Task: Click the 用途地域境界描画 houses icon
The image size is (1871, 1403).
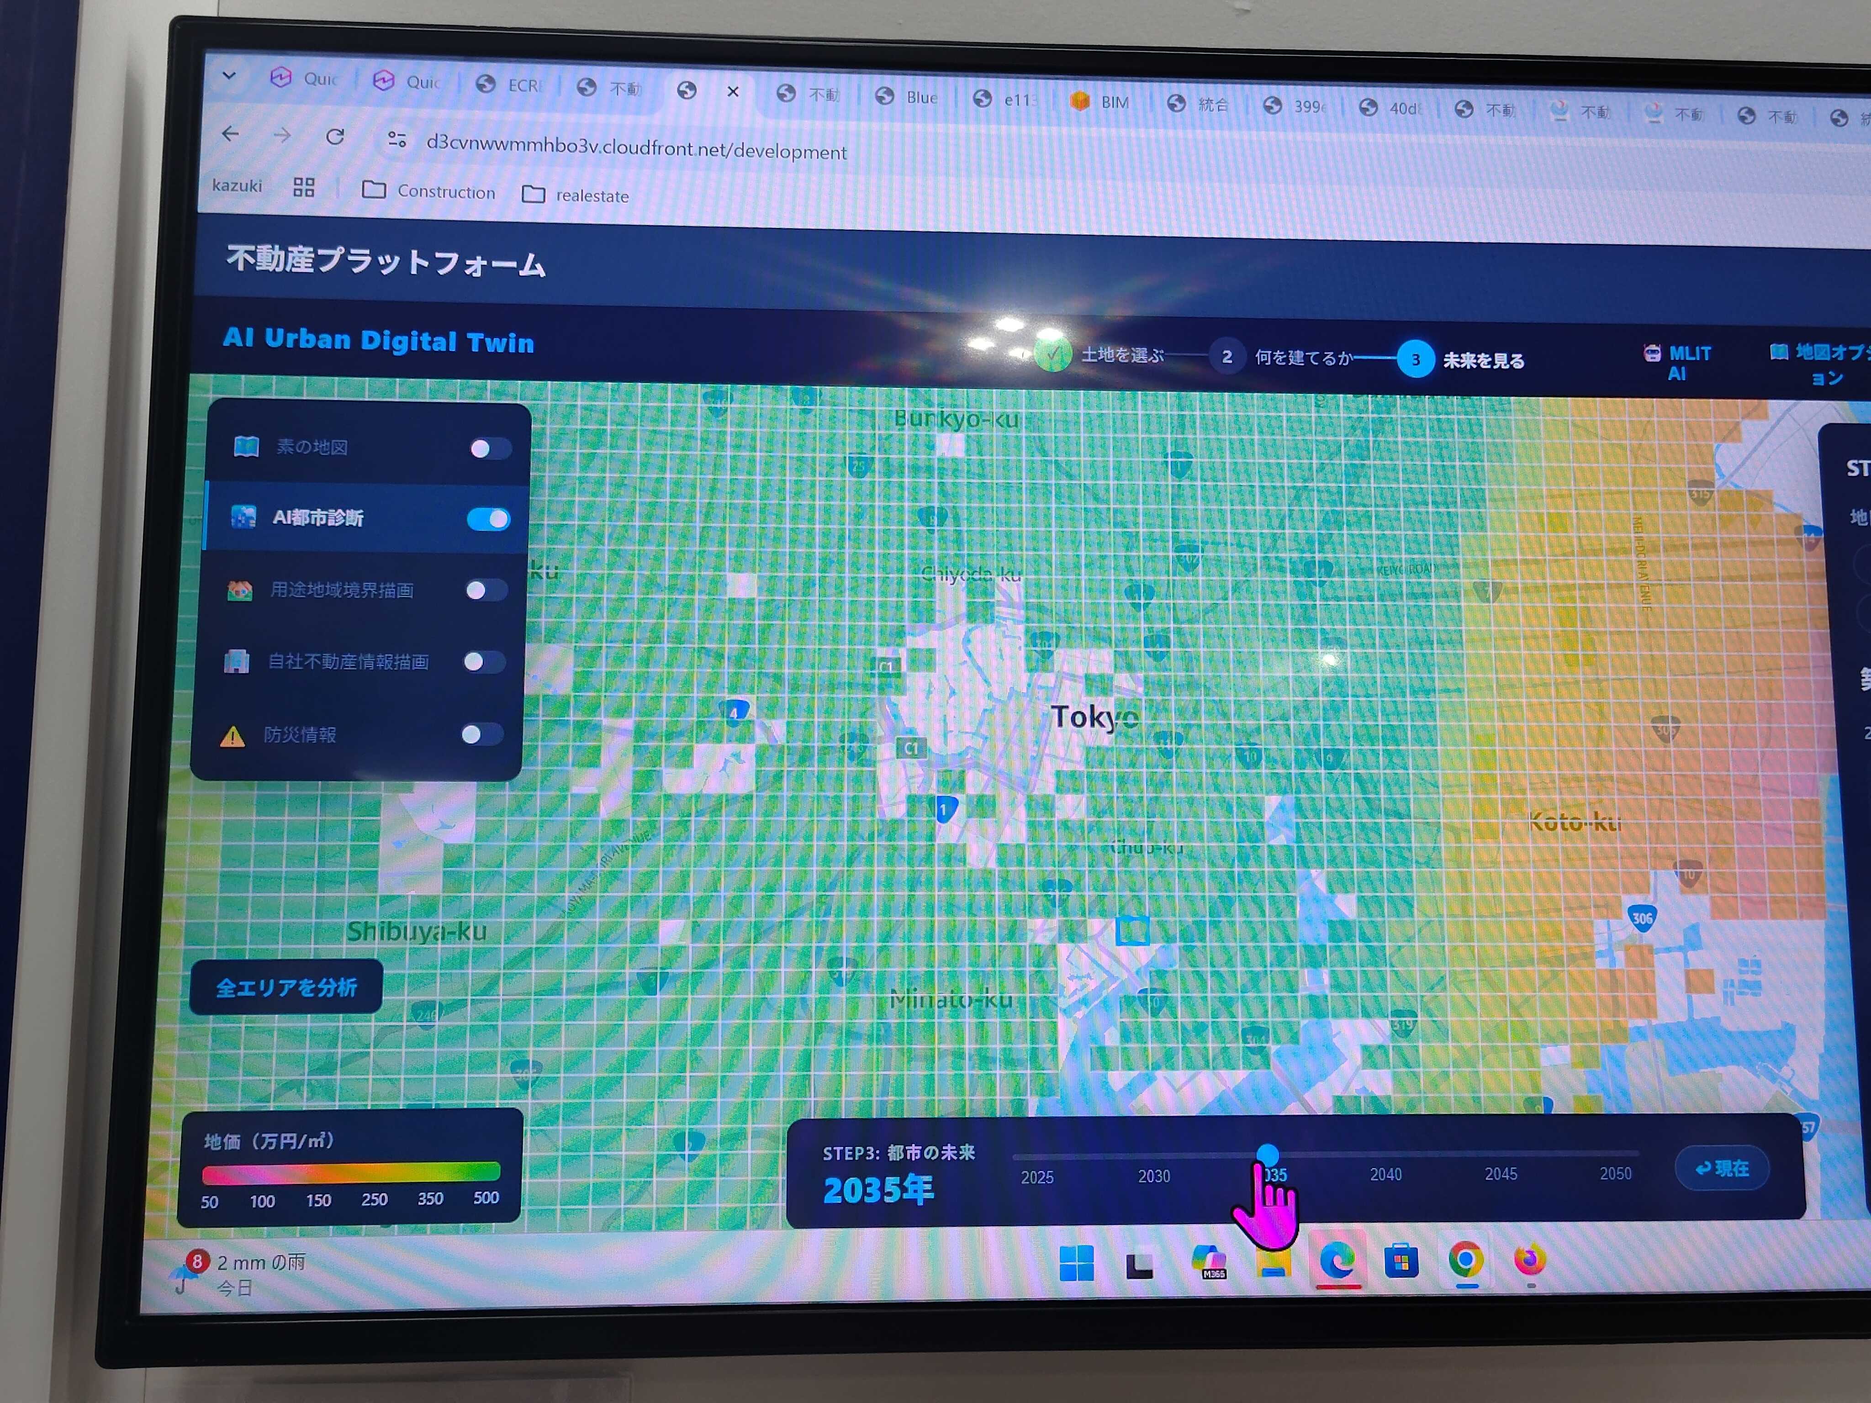Action: pyautogui.click(x=240, y=590)
